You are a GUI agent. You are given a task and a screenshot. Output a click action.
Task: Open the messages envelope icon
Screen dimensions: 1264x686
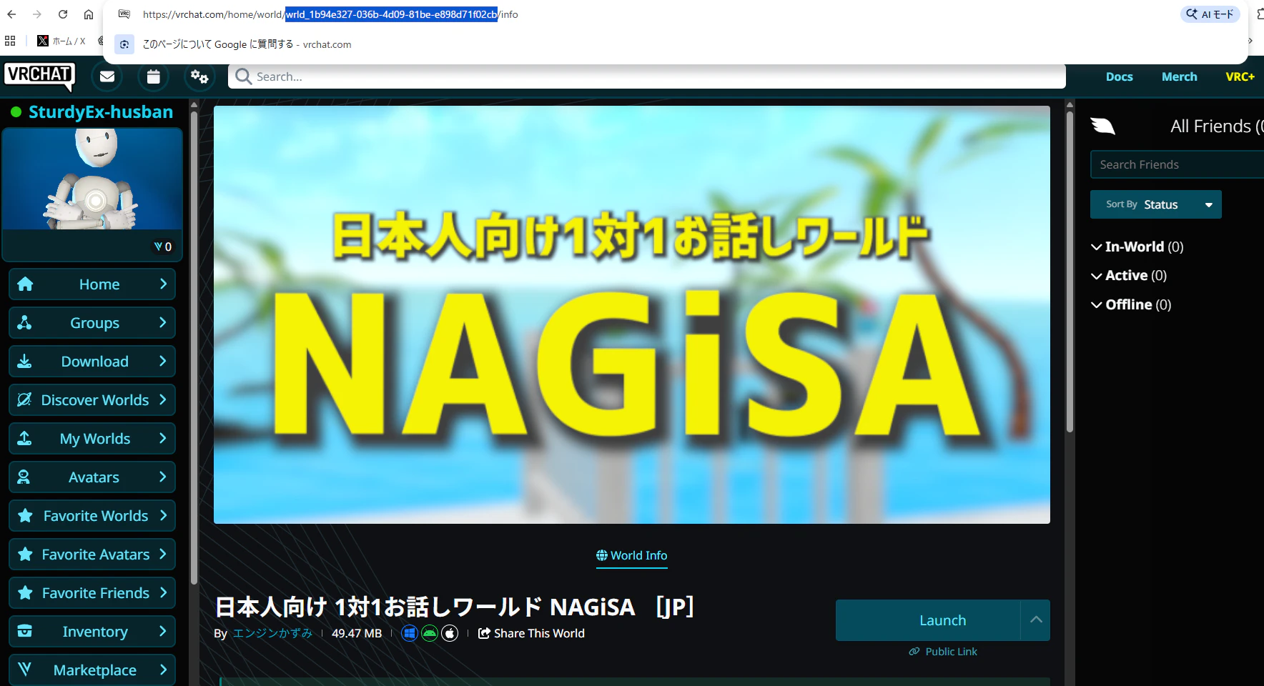tap(107, 76)
